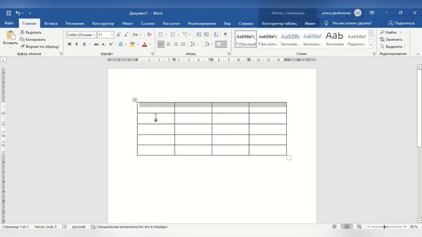422x237 pixels.
Task: Decrease font size with the shrink font icon
Action: (x=126, y=35)
